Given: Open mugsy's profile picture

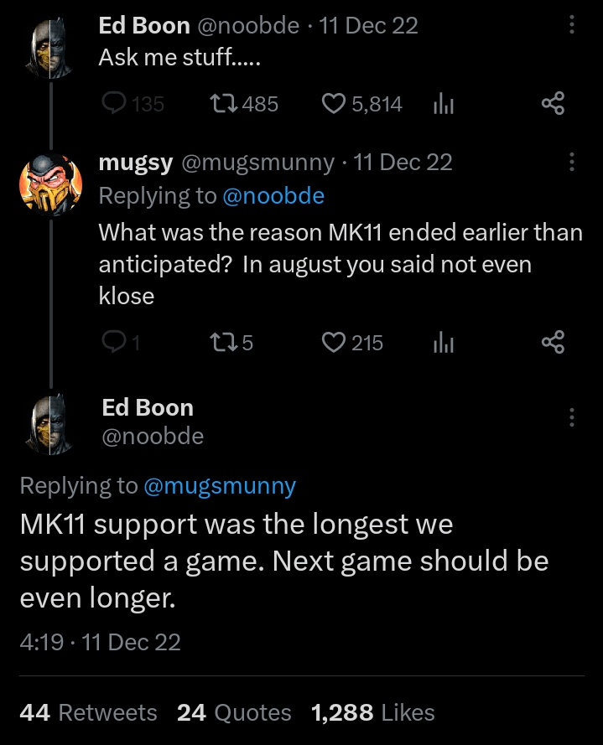Looking at the screenshot, I should point(50,182).
